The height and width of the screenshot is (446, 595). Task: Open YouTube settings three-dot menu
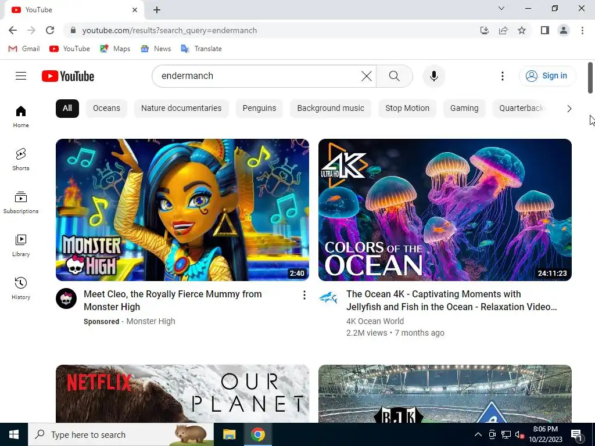pos(503,76)
